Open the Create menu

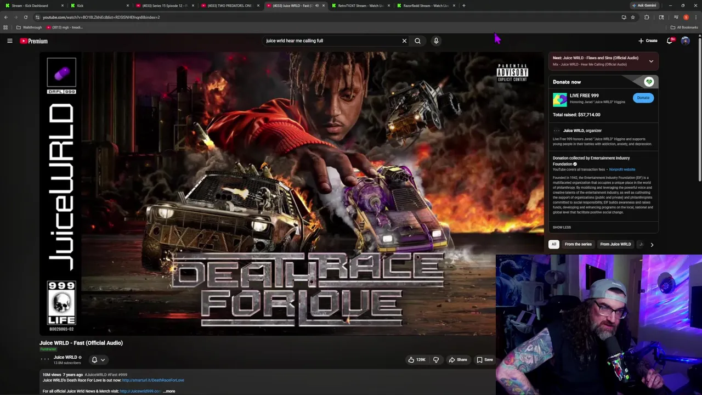[648, 41]
